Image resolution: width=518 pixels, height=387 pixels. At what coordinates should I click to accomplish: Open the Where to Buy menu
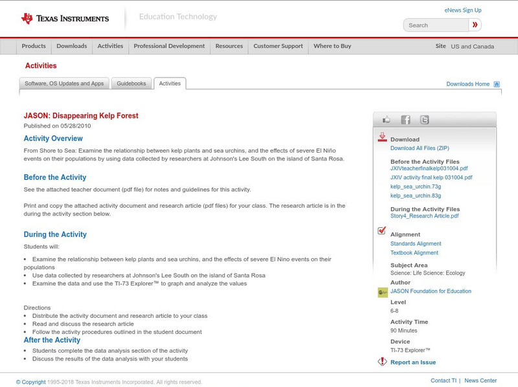332,46
